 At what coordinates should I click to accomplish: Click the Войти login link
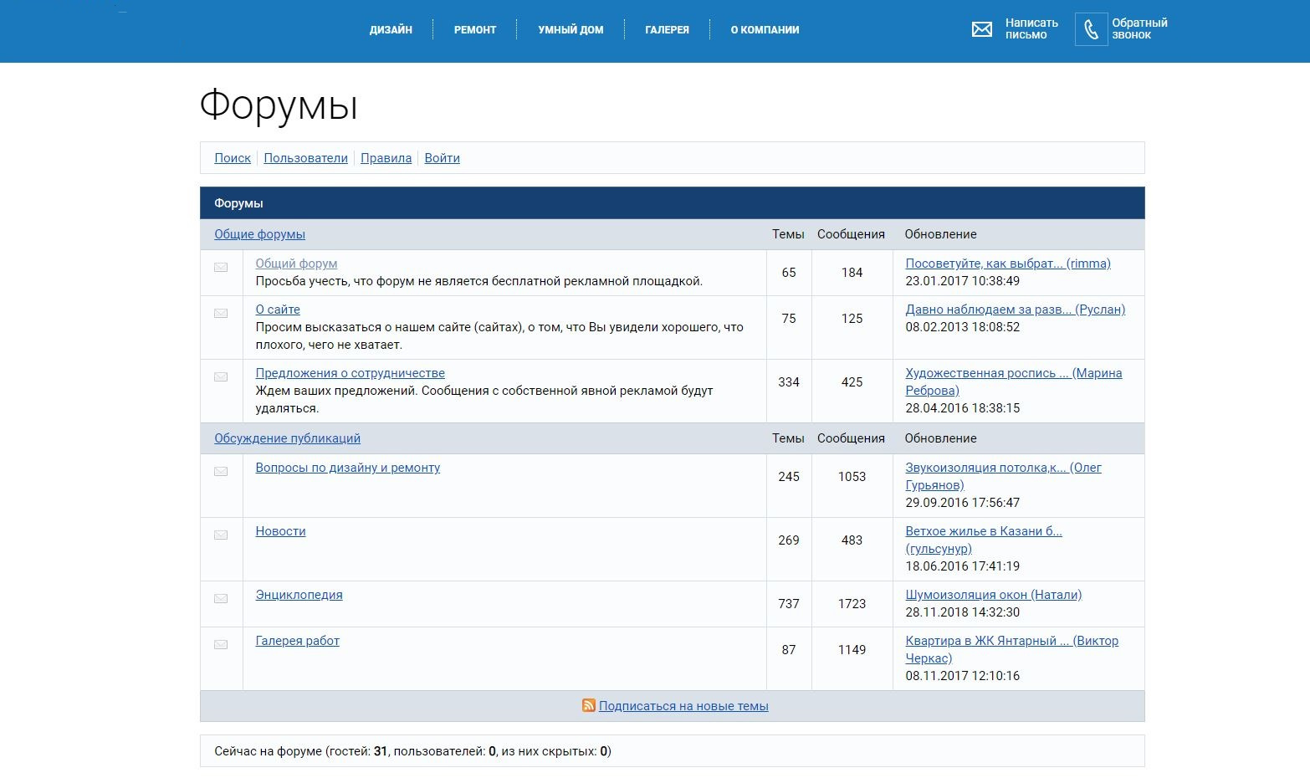[442, 158]
